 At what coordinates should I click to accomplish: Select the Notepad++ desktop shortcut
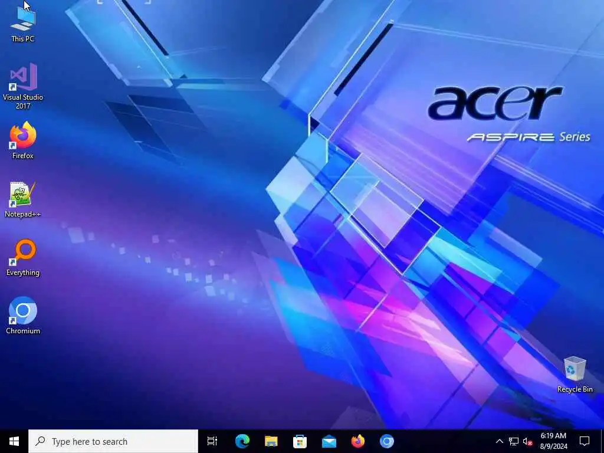pos(23,199)
